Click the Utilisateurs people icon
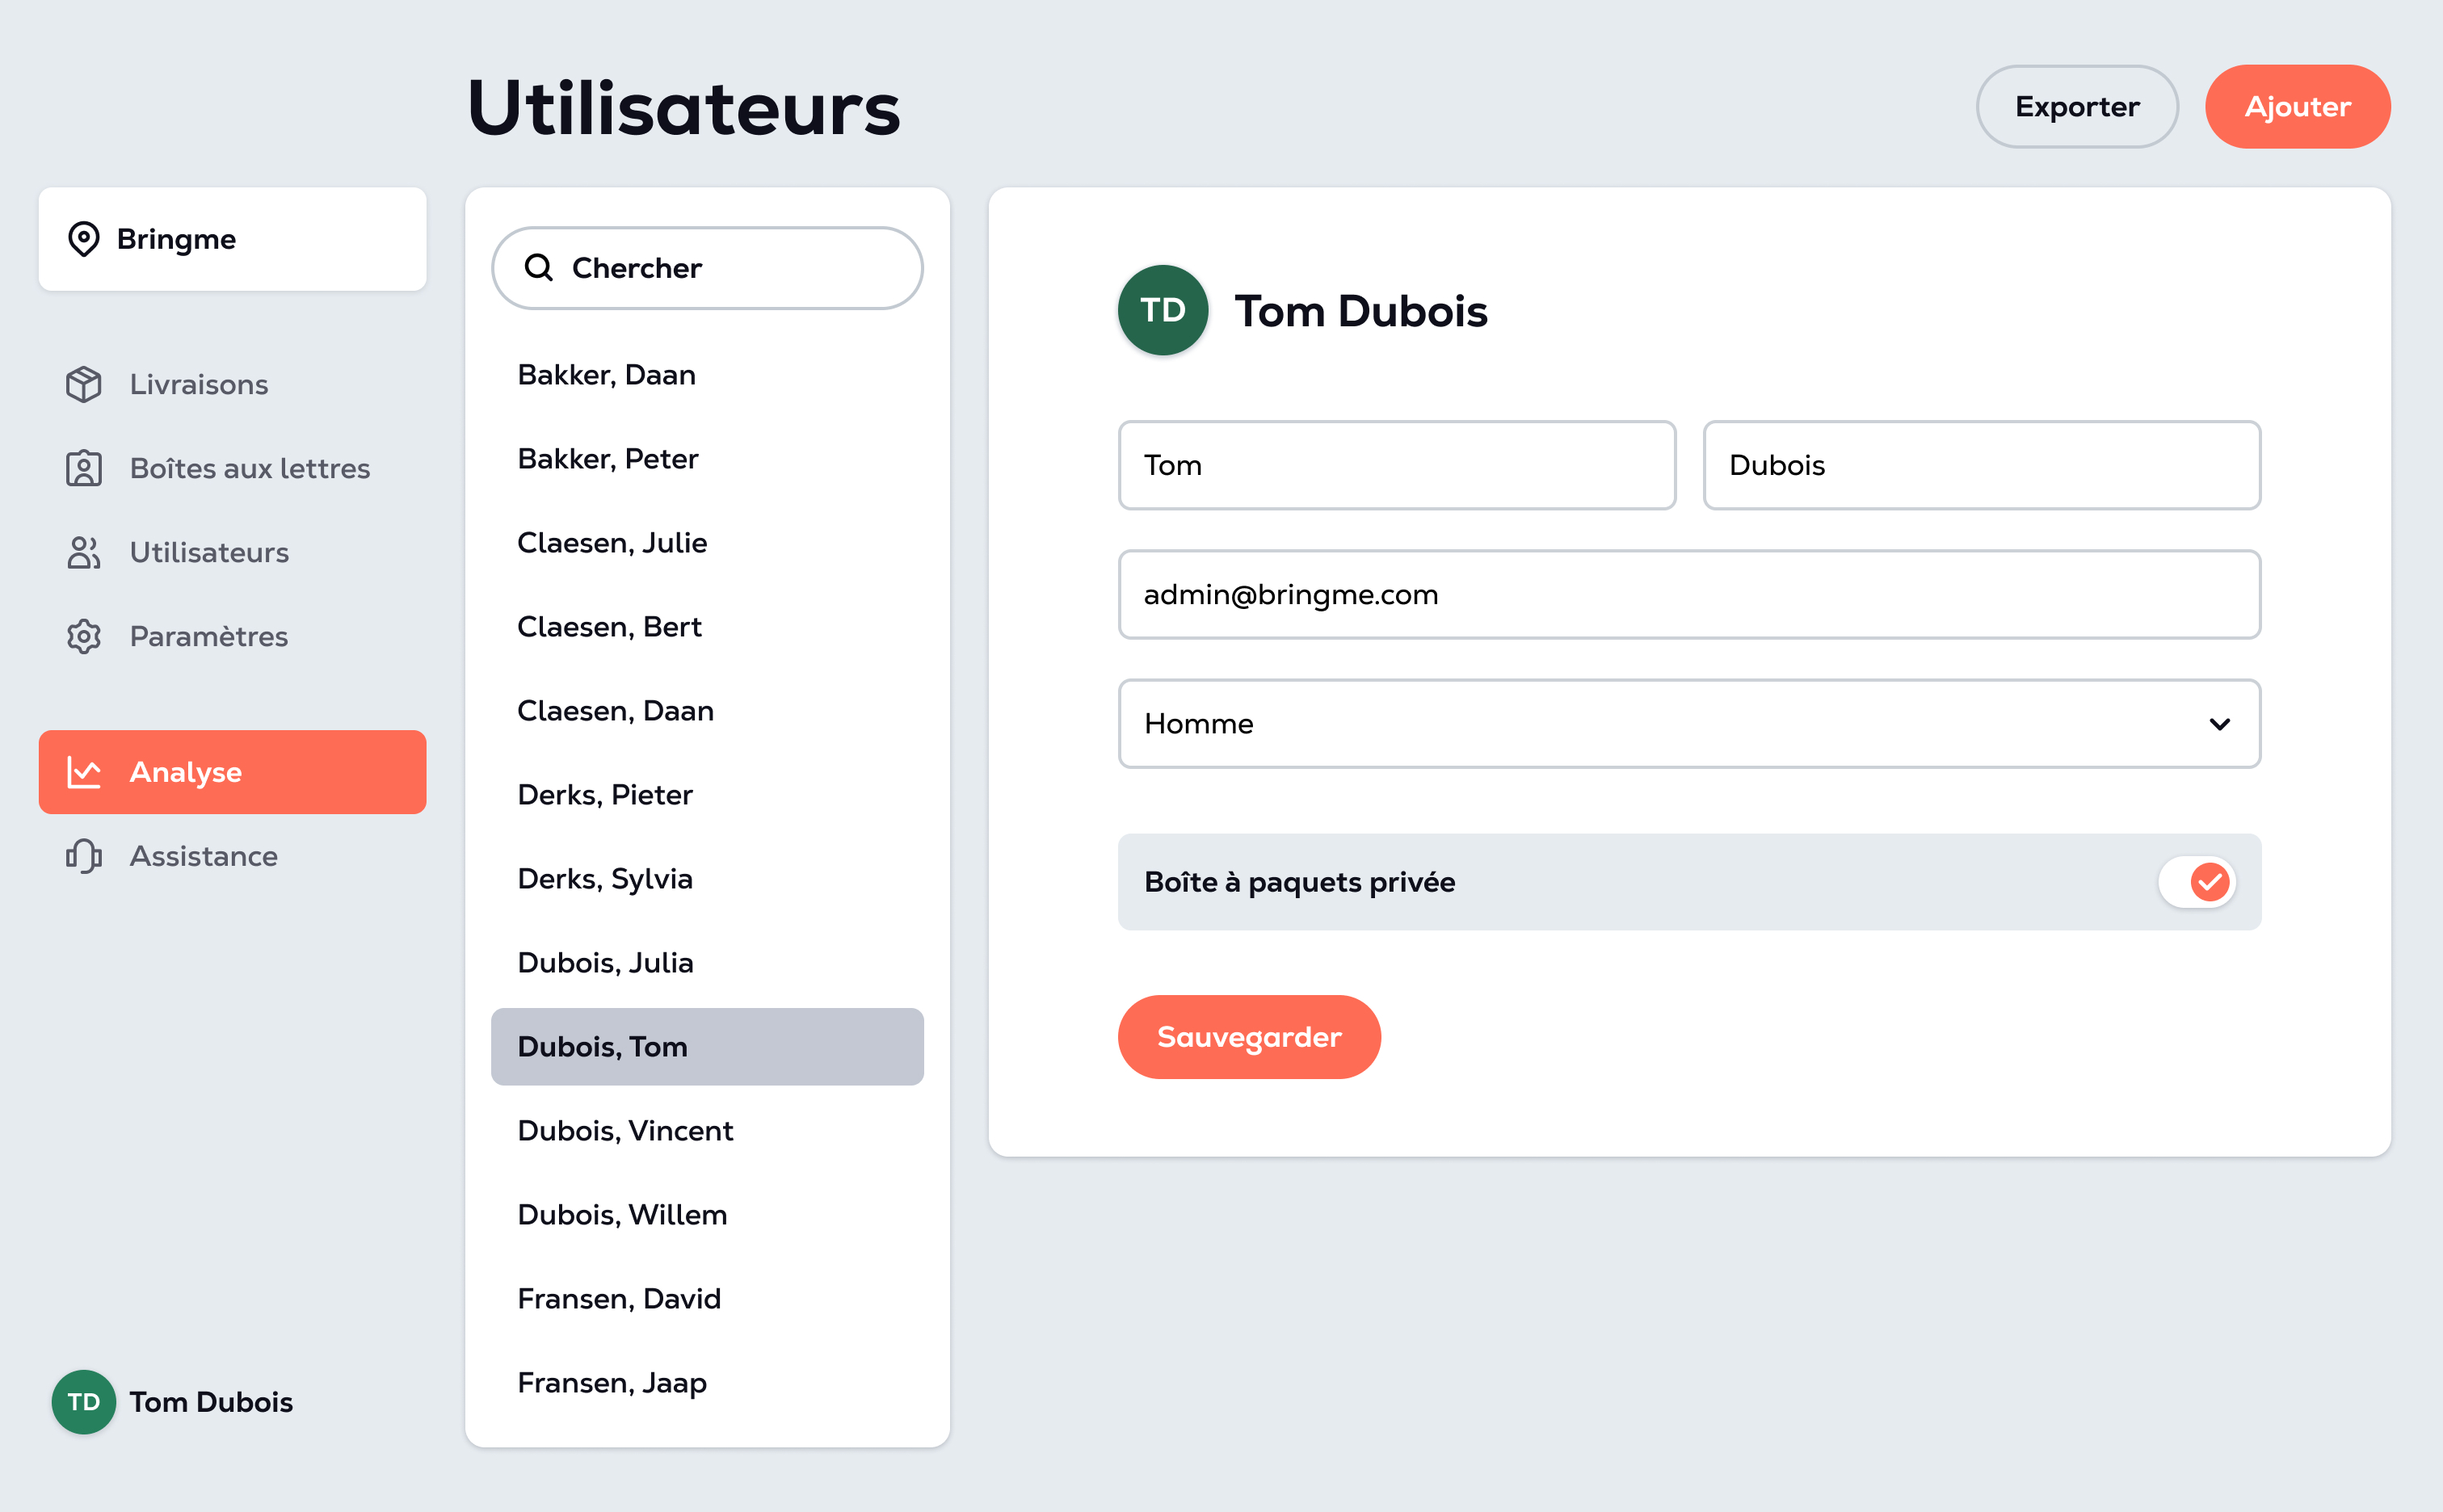Viewport: 2443px width, 1512px height. pyautogui.click(x=84, y=552)
